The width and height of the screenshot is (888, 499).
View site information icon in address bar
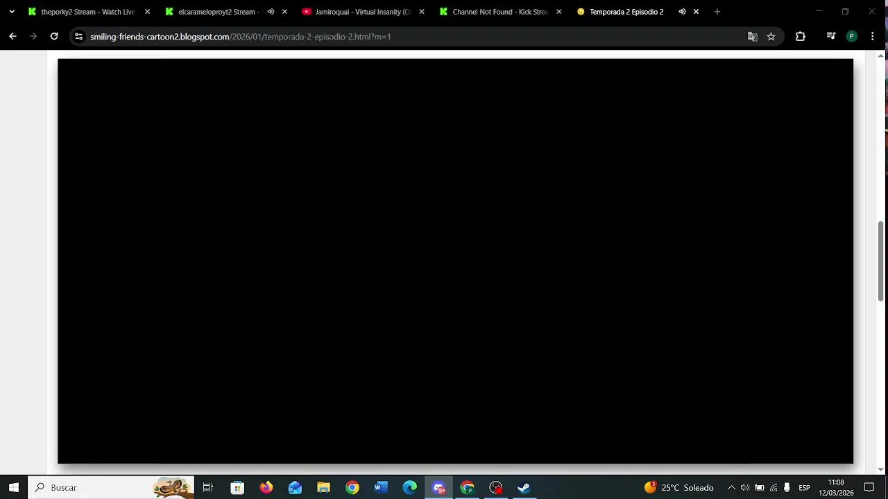tap(78, 37)
